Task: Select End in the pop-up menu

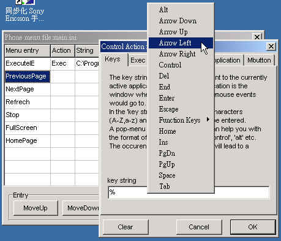Action: point(181,87)
